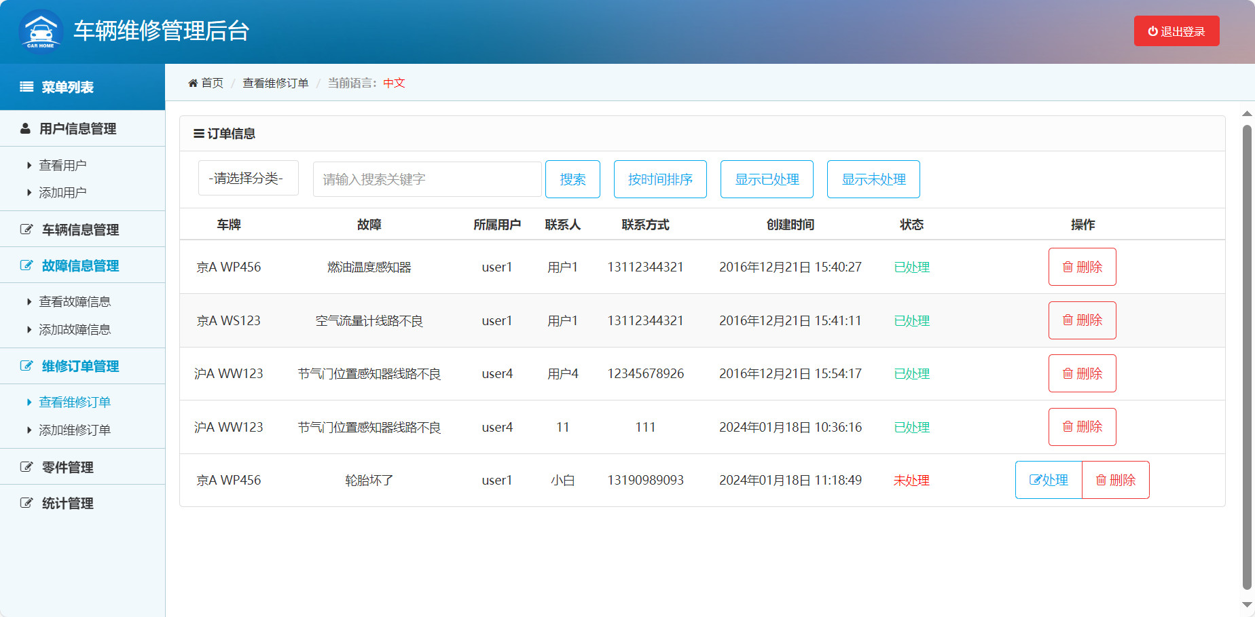Expand the 查看故障信息 arrow
The image size is (1255, 617).
[29, 301]
